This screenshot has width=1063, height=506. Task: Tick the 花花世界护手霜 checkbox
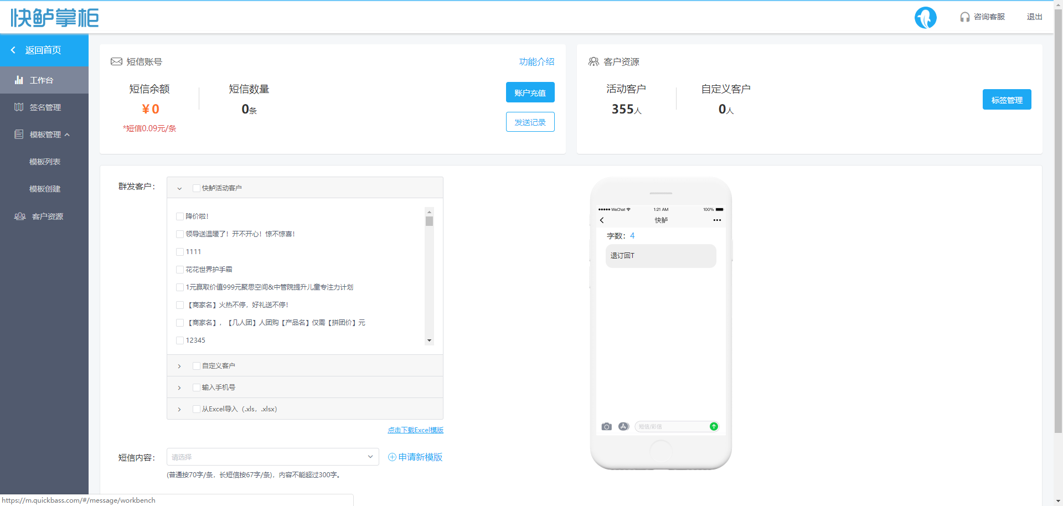click(x=180, y=270)
